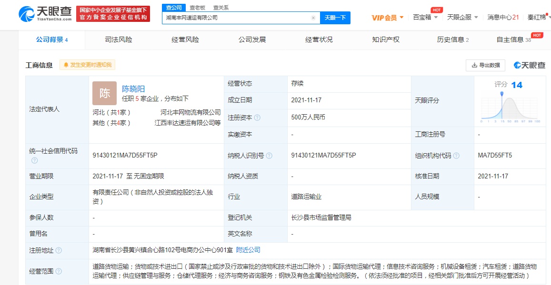
Task: Click the 天眼评分 score 14
Action: click(517, 85)
